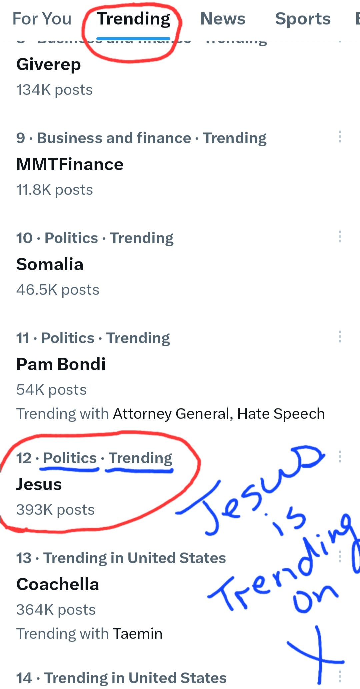The height and width of the screenshot is (689, 360).
Task: Switch to the For You tab
Action: pyautogui.click(x=42, y=19)
